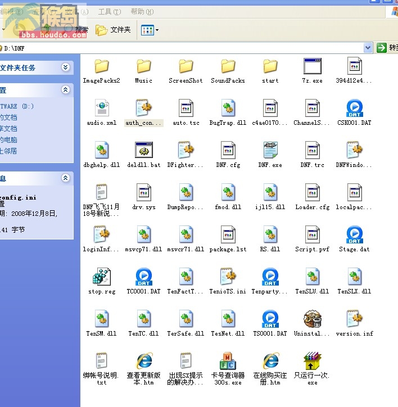Select the 在线购买注册.htm file
The image size is (398, 407).
pos(270,361)
